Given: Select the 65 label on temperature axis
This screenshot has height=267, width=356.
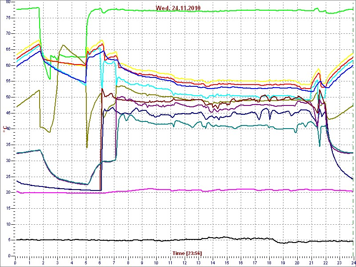Looking at the screenshot, I should pos(8,49).
